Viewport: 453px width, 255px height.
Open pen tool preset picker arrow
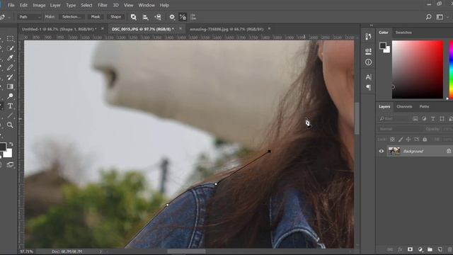click(9, 17)
